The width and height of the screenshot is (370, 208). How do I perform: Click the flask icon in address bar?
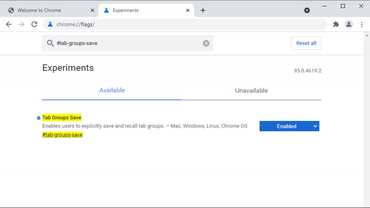tap(50, 24)
